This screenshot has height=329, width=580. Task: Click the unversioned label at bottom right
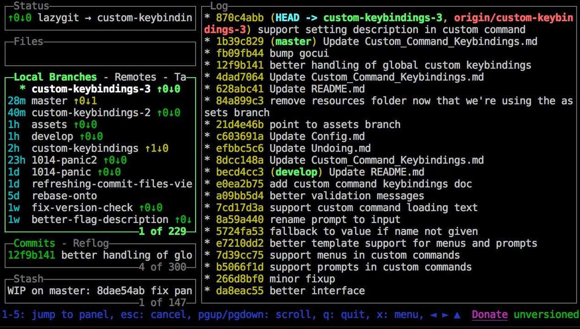[546, 314]
